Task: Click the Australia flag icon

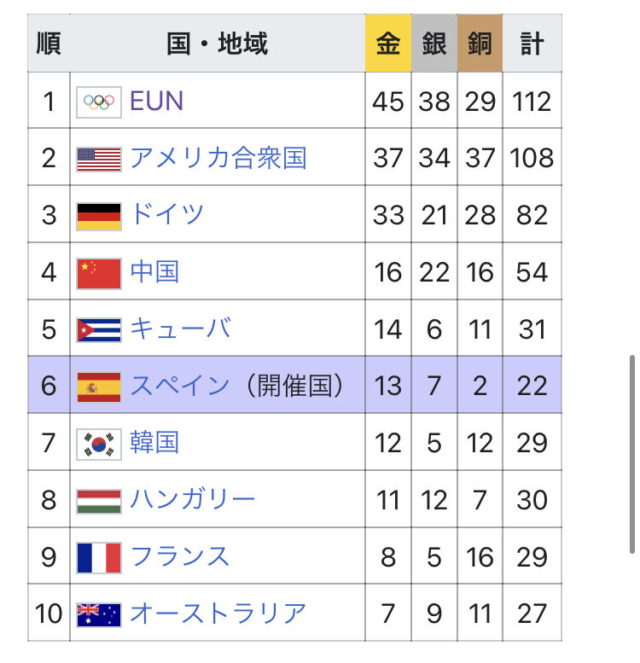Action: (x=99, y=614)
